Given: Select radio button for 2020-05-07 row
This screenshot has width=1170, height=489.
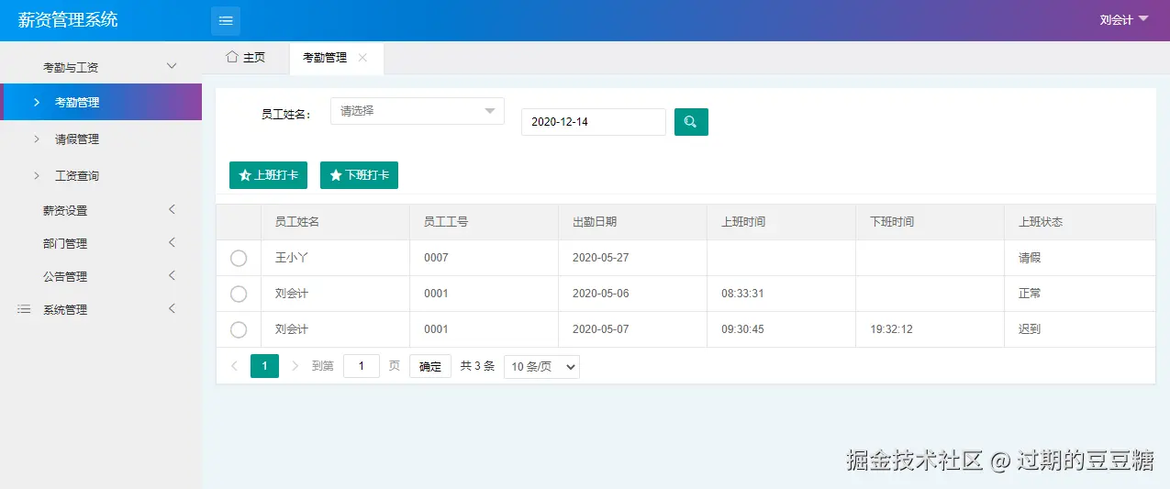Looking at the screenshot, I should tap(239, 330).
